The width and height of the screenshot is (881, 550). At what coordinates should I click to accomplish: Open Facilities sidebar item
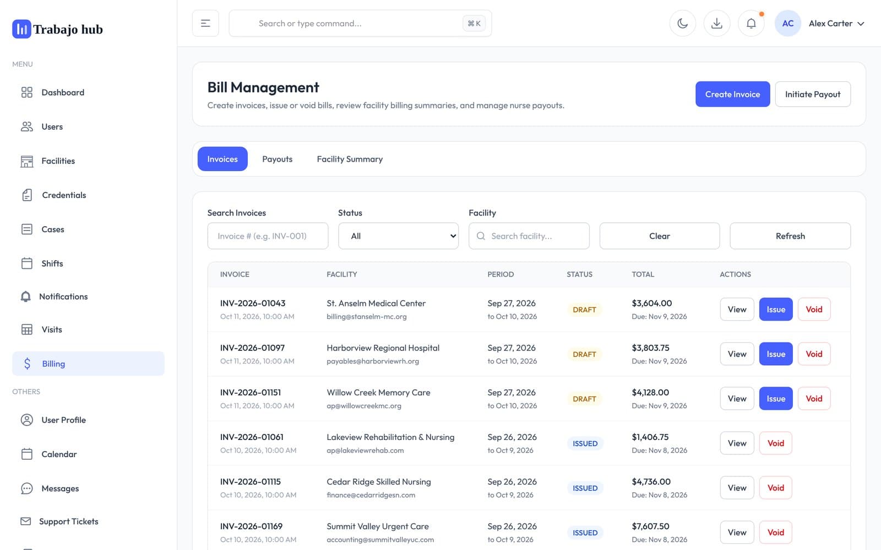point(88,161)
